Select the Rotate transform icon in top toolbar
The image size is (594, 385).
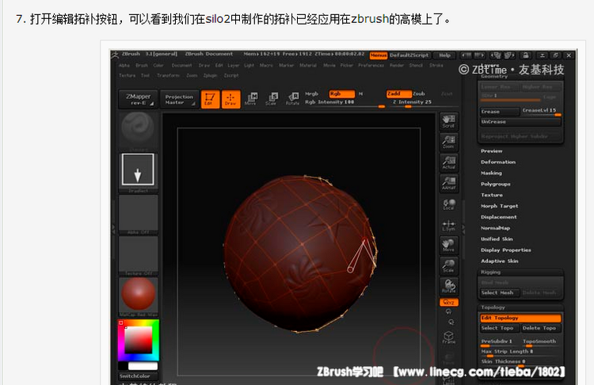coord(292,99)
